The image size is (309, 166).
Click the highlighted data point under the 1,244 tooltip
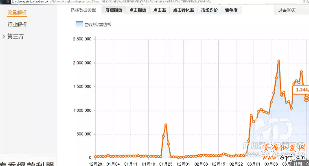click(306, 99)
